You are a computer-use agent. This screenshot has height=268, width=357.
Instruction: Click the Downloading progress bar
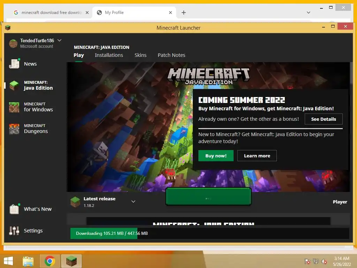[210, 233]
